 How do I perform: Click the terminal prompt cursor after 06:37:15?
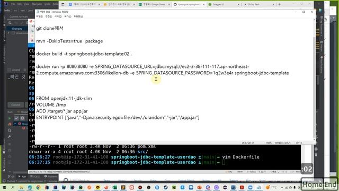coord(224,162)
